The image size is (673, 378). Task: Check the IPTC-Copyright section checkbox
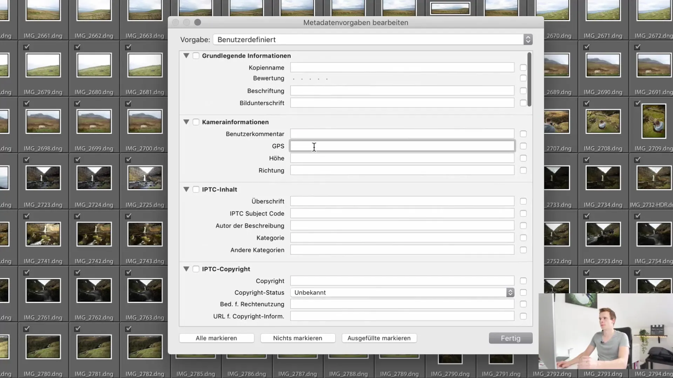pos(196,269)
